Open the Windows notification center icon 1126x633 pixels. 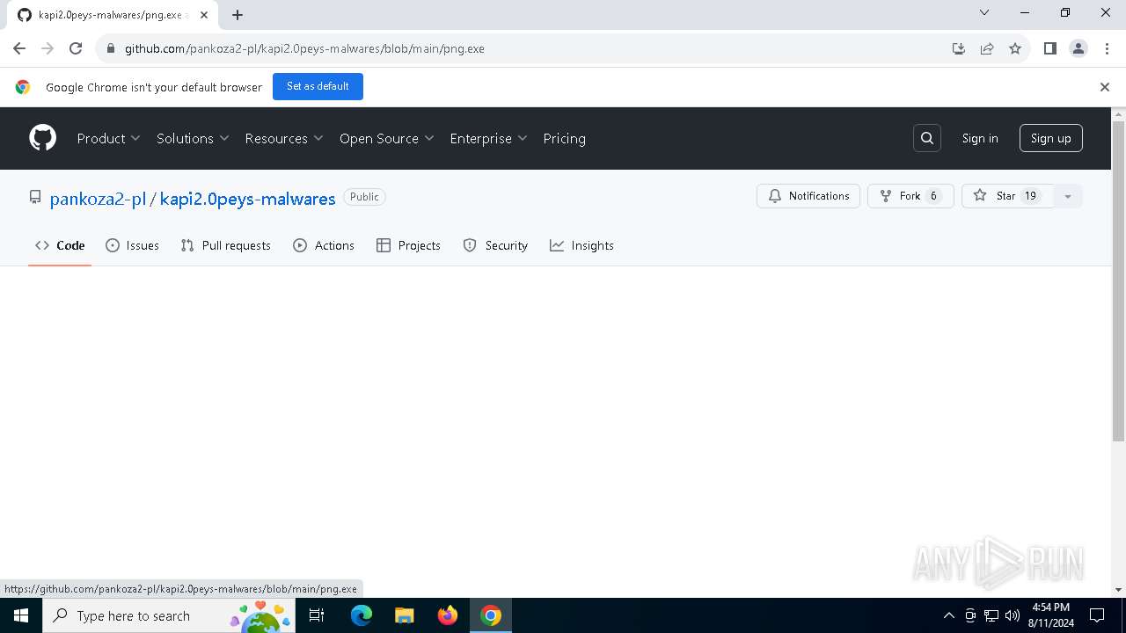click(1097, 615)
